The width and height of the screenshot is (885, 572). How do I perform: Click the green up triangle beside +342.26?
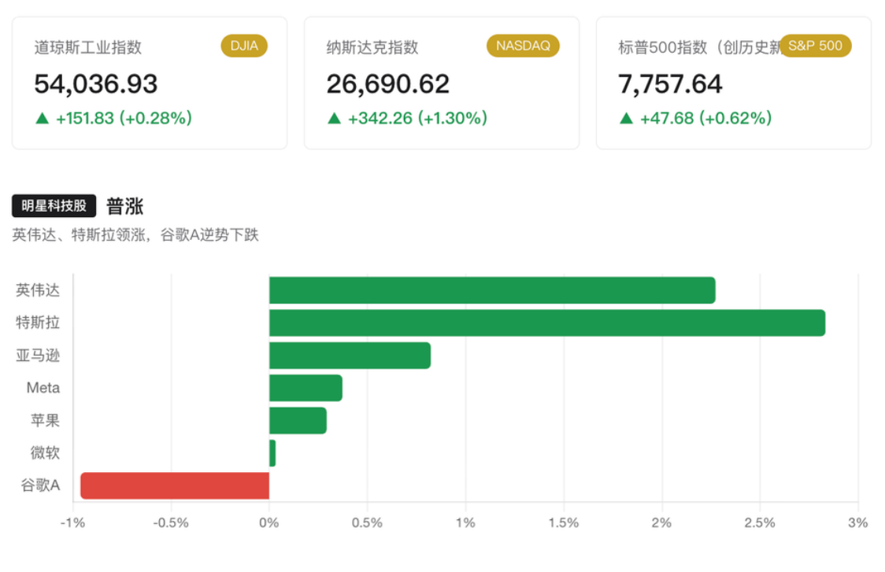334,118
